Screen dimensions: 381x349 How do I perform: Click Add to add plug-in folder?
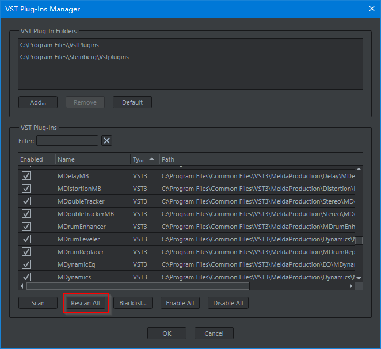click(x=38, y=102)
